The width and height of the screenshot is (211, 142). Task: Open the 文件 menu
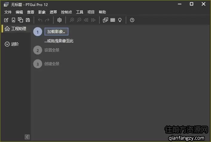[x=8, y=12]
